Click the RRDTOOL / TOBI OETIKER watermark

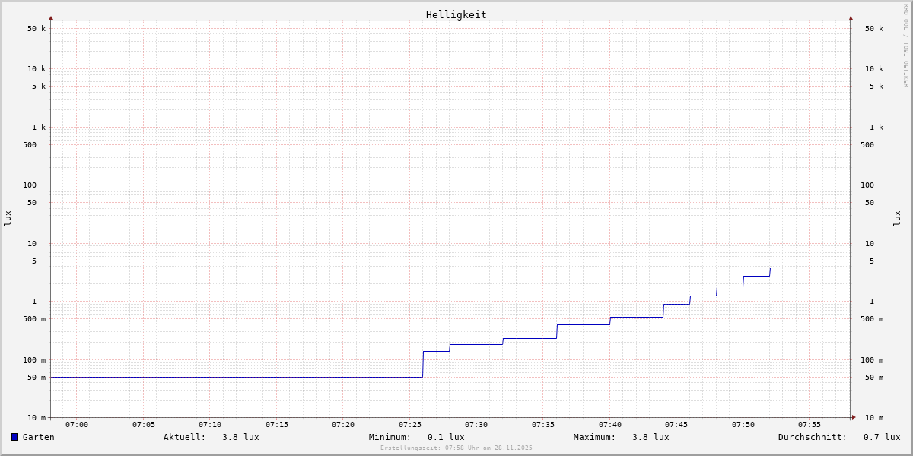coord(905,46)
